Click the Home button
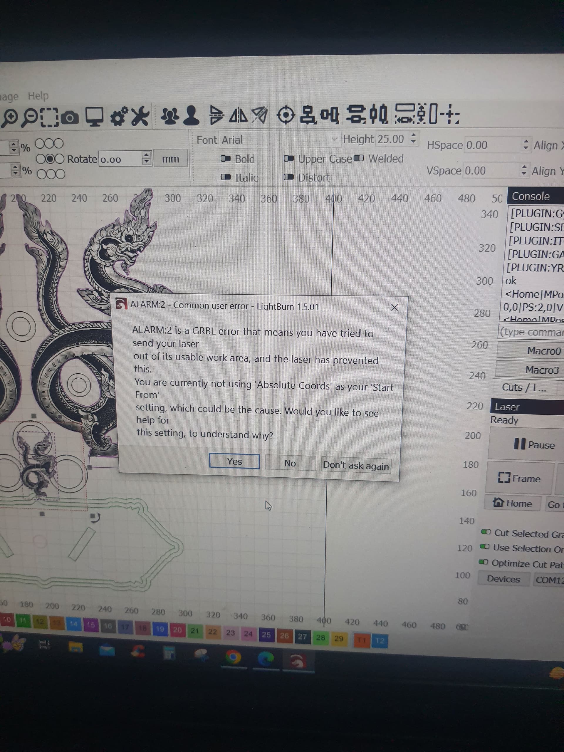Screen dimensions: 564x752 (513, 503)
